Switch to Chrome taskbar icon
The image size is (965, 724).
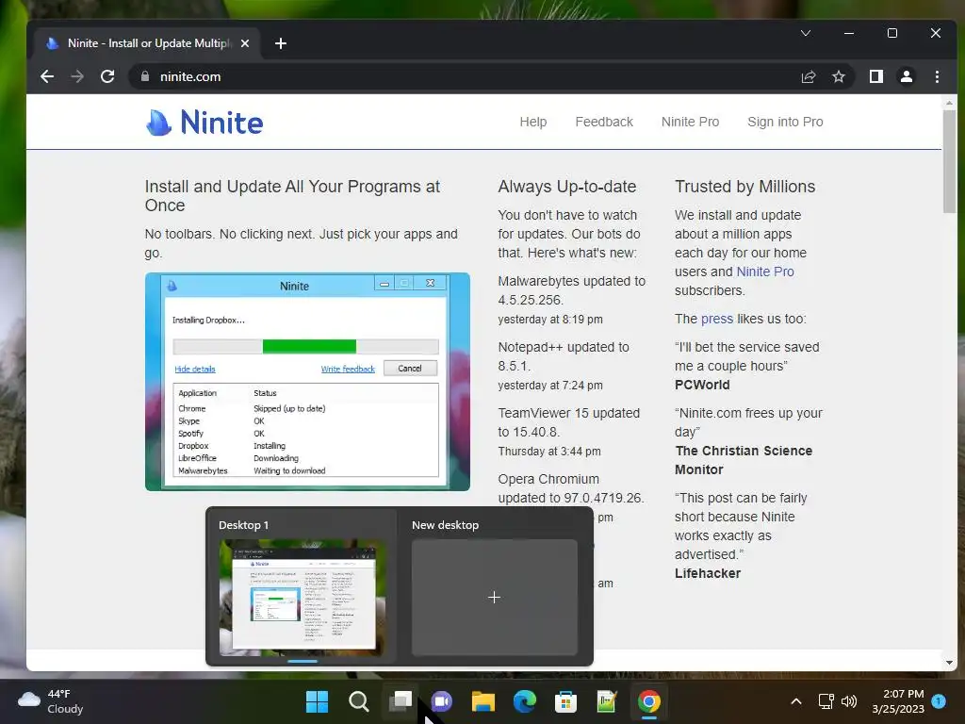[x=648, y=701]
